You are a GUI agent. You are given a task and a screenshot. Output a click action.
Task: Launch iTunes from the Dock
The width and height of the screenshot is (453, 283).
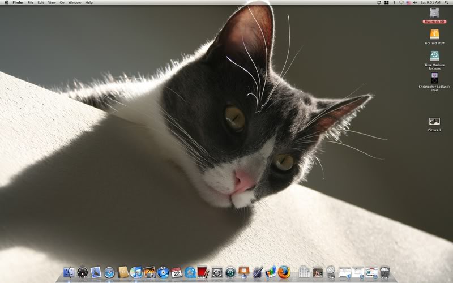(136, 272)
